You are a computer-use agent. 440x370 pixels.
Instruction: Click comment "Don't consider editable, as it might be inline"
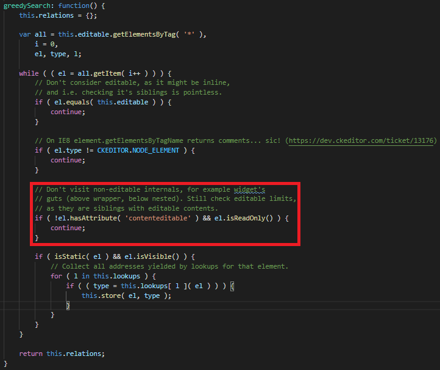click(x=138, y=82)
